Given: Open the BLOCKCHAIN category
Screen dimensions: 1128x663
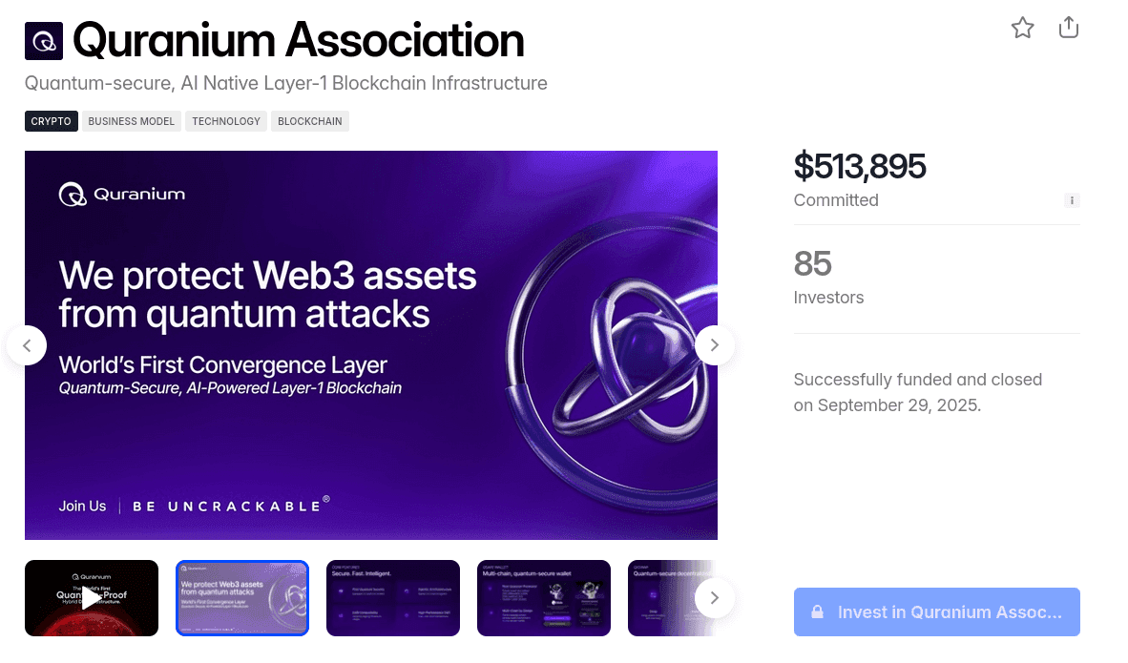Looking at the screenshot, I should tap(309, 121).
